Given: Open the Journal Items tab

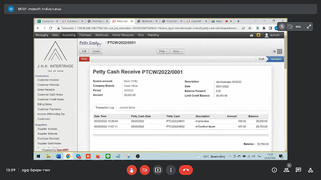Looking at the screenshot, I should 127,107.
